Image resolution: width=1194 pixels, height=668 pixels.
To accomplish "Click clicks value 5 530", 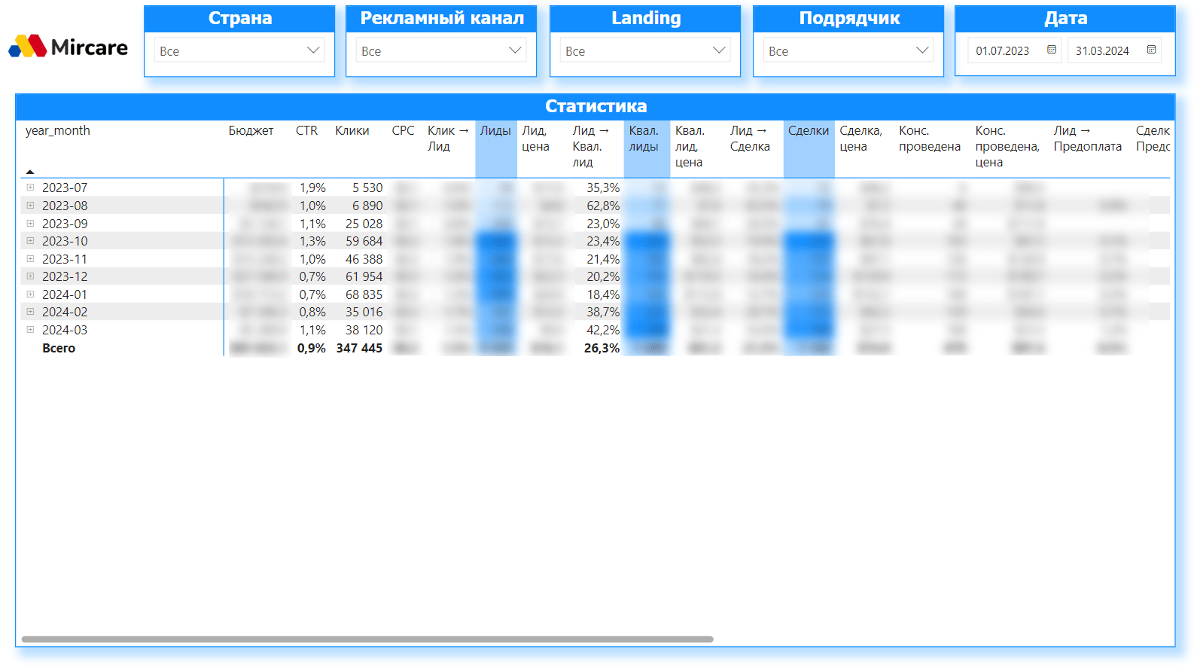I will pyautogui.click(x=367, y=188).
